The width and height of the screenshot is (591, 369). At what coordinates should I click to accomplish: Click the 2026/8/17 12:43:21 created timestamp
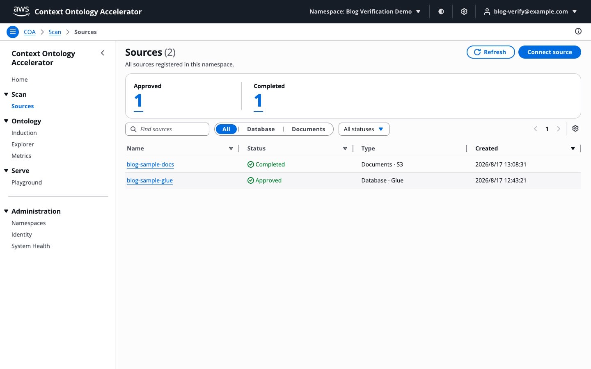[501, 180]
